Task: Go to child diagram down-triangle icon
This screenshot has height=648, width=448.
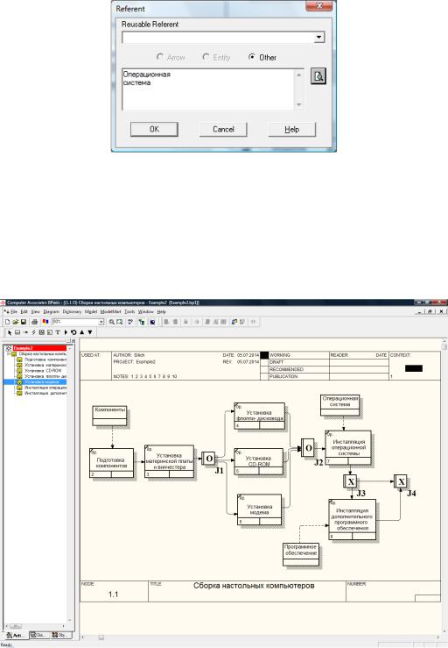Action: coord(90,332)
